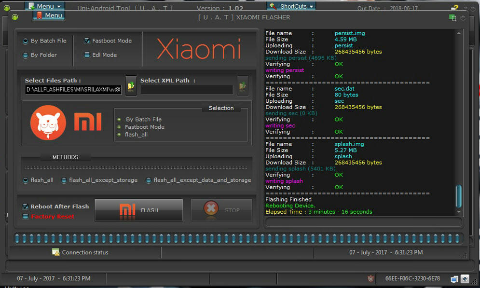Image resolution: width=480 pixels, height=288 pixels.
Task: Click the '5.27 MB' file size in the log
Action: coord(345,151)
